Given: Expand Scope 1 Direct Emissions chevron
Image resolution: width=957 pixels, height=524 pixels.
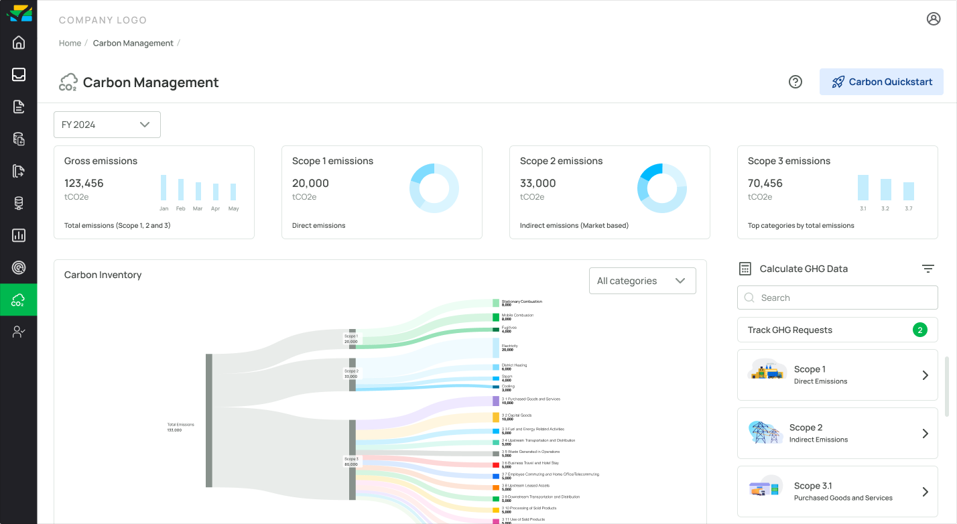Looking at the screenshot, I should point(926,375).
